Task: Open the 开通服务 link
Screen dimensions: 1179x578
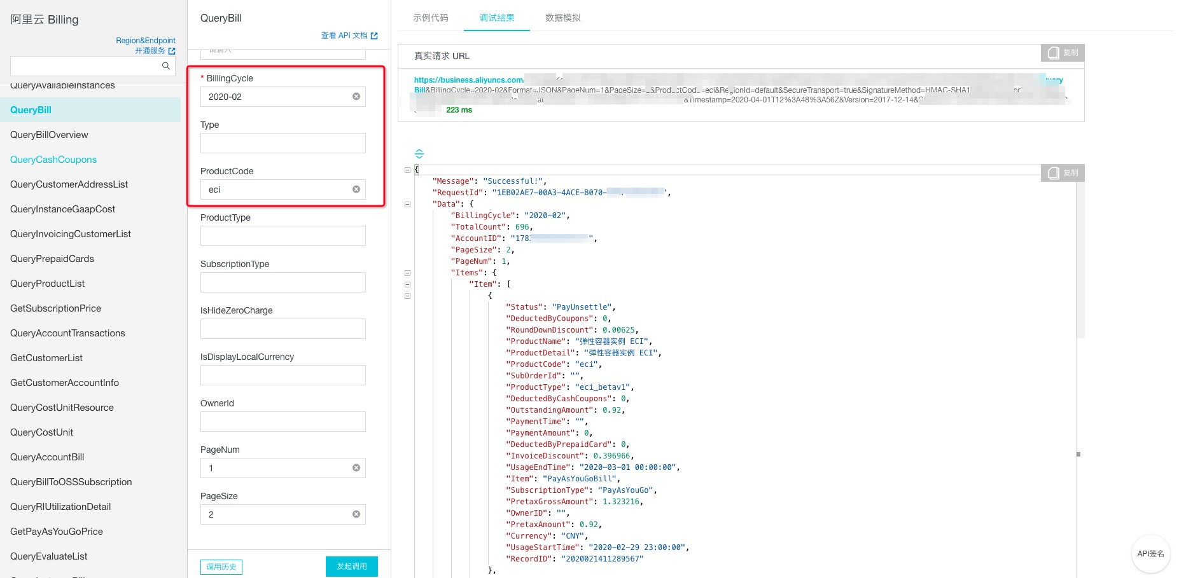Action: [155, 51]
